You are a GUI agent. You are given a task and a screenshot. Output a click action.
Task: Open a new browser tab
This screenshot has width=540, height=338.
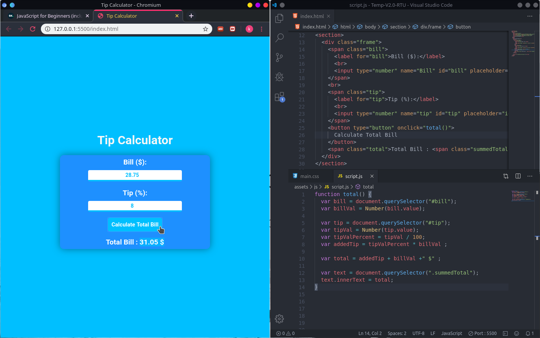click(x=191, y=16)
